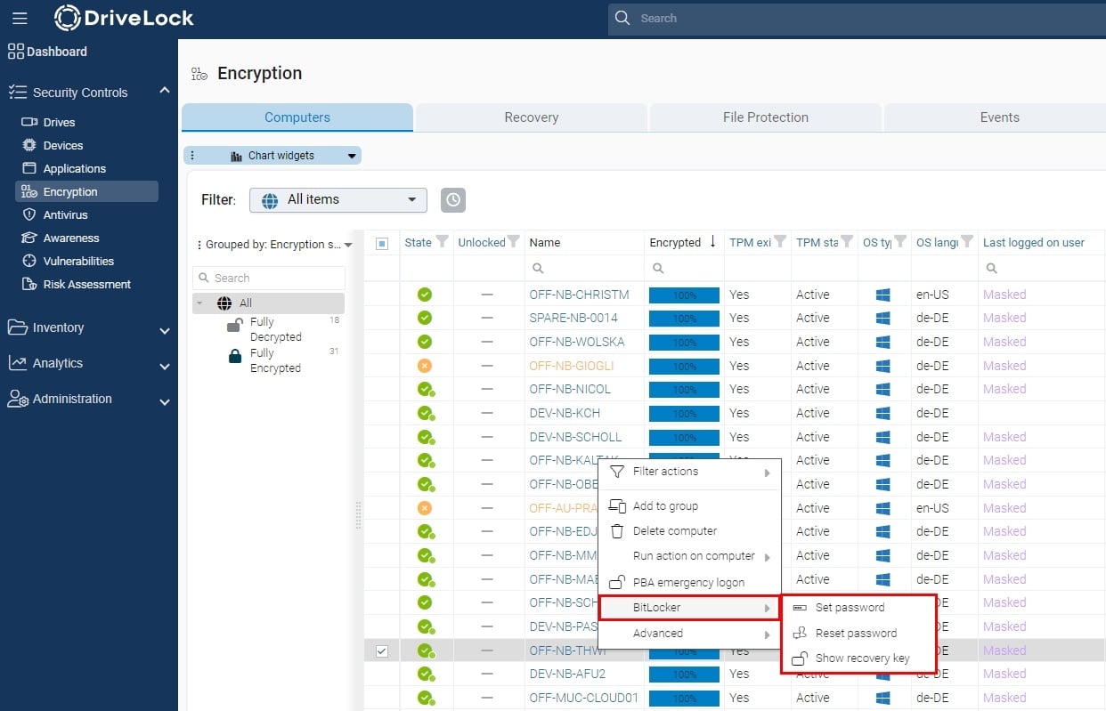Screen dimensions: 1106x711
Task: Click the hamburger menu icon top left
Action: (20, 18)
